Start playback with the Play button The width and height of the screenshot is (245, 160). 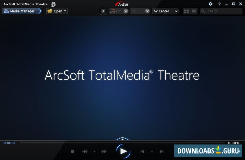[123, 151]
